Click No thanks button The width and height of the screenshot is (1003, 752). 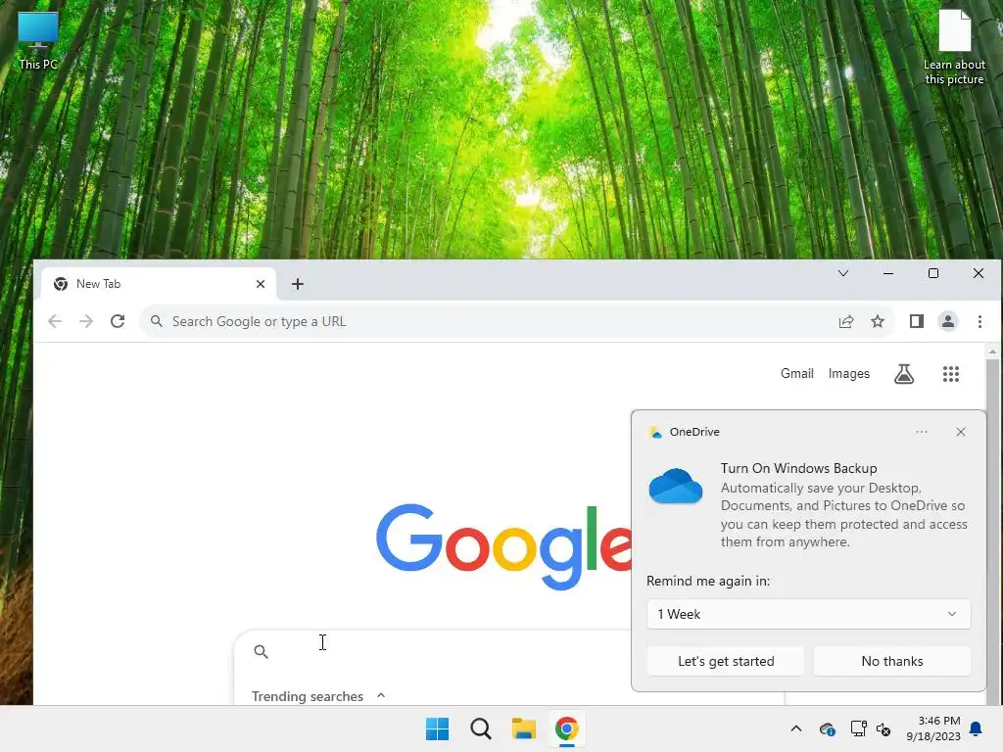point(891,661)
